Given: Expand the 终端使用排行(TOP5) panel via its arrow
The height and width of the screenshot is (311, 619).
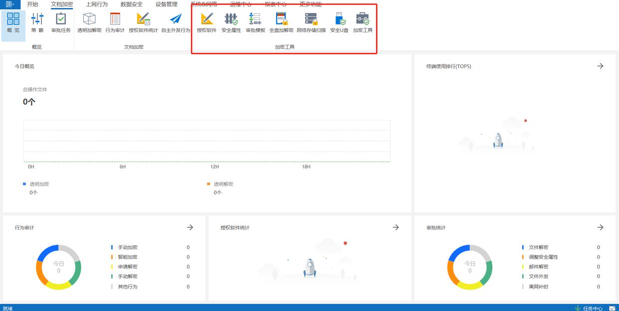Looking at the screenshot, I should click(x=600, y=66).
